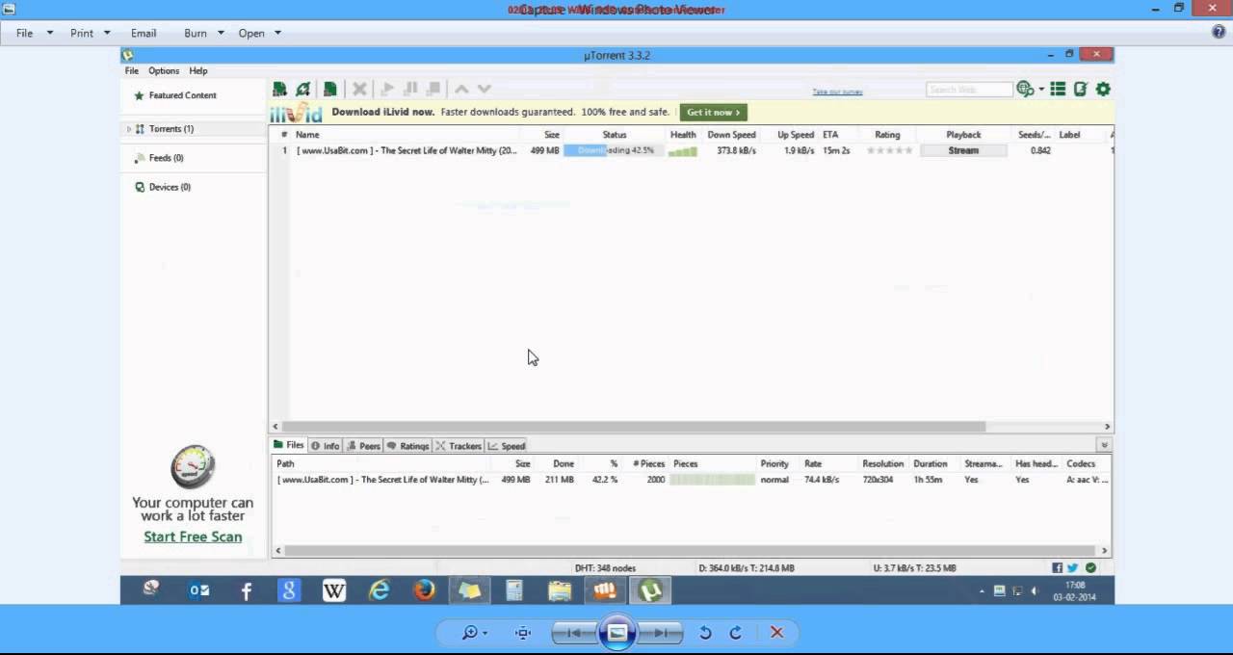1233x655 pixels.
Task: Sort torrents by ETA column
Action: point(830,135)
